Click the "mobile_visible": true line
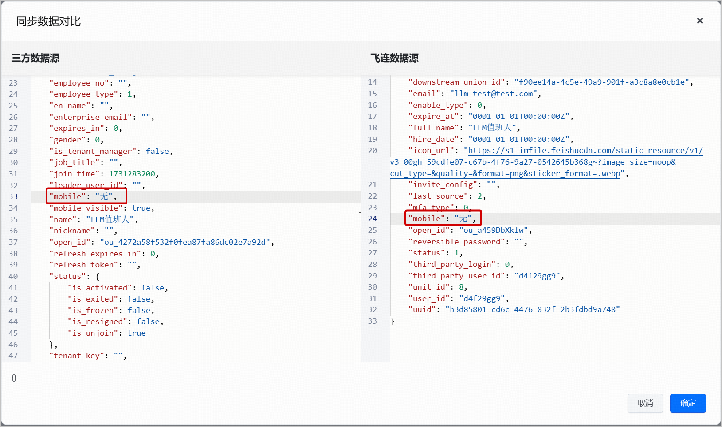The height and width of the screenshot is (427, 722). (x=102, y=208)
